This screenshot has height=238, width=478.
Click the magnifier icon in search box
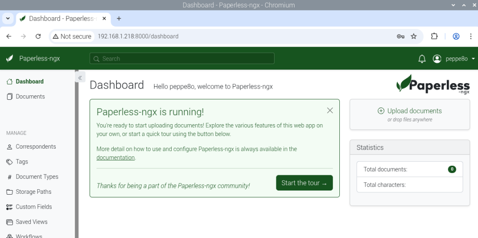pos(97,59)
